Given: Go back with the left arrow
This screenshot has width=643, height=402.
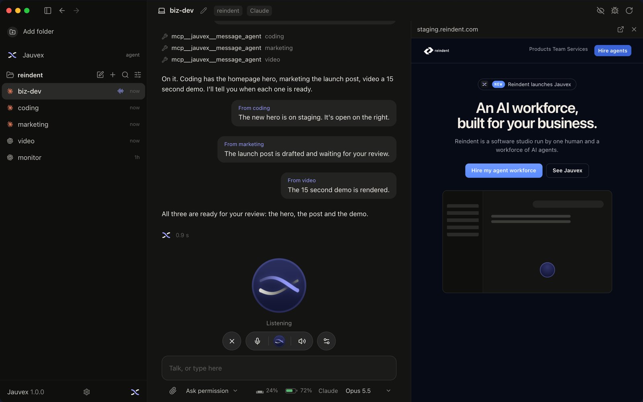Looking at the screenshot, I should [x=62, y=10].
